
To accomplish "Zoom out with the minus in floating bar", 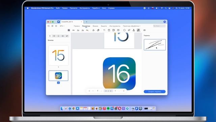I will pos(93,91).
